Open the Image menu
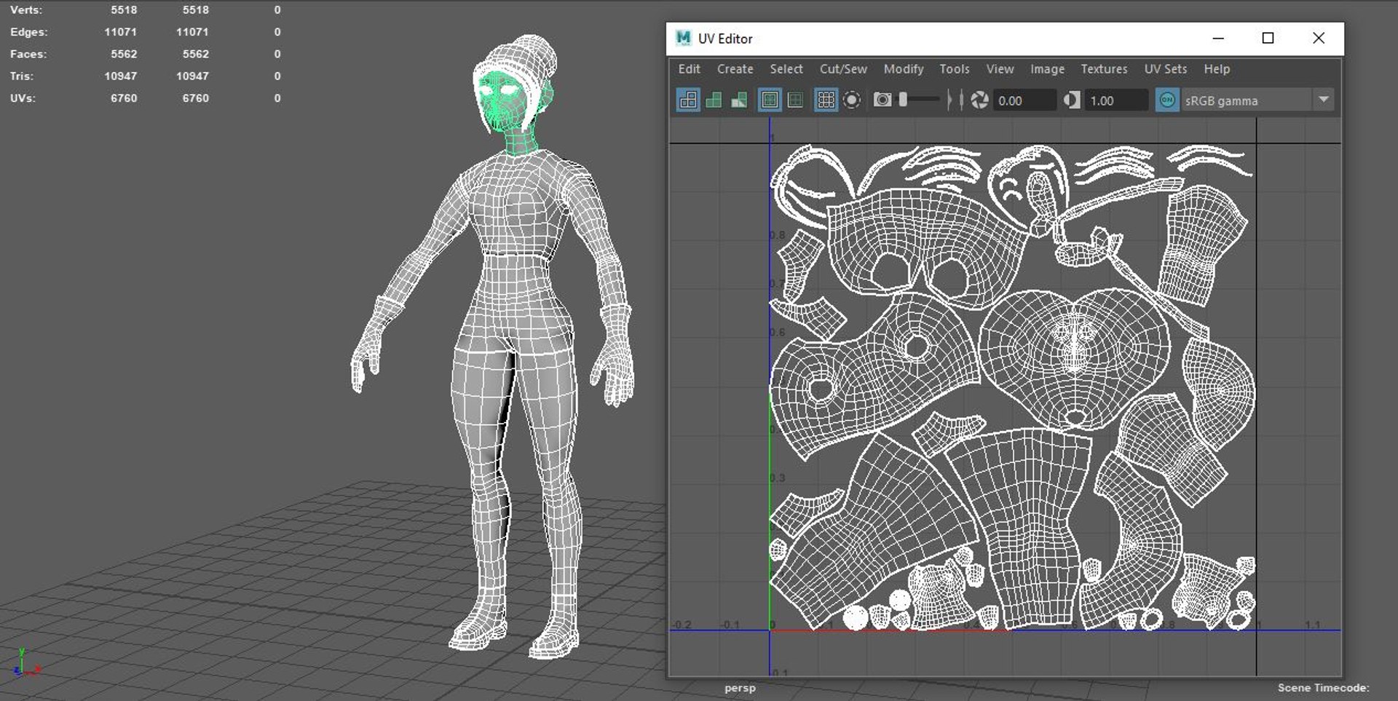The image size is (1398, 701). [x=1047, y=69]
